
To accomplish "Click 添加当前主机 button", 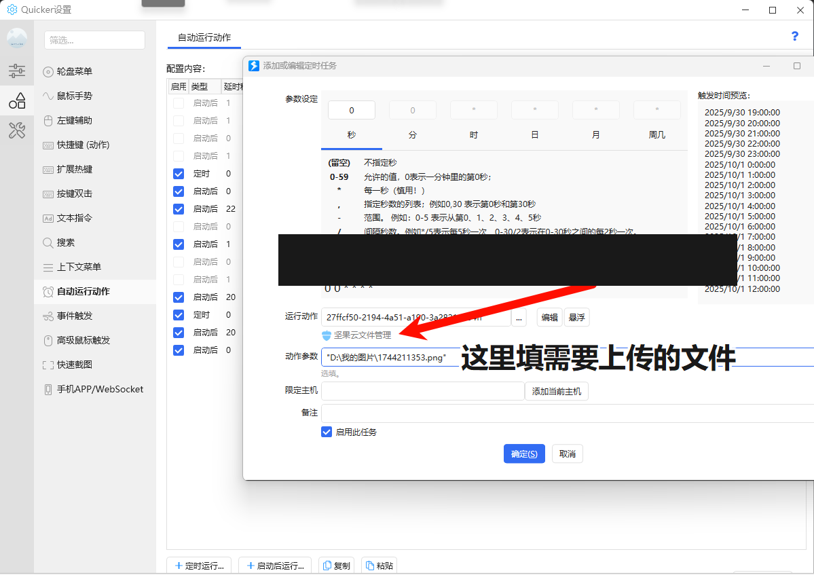I will [x=557, y=392].
